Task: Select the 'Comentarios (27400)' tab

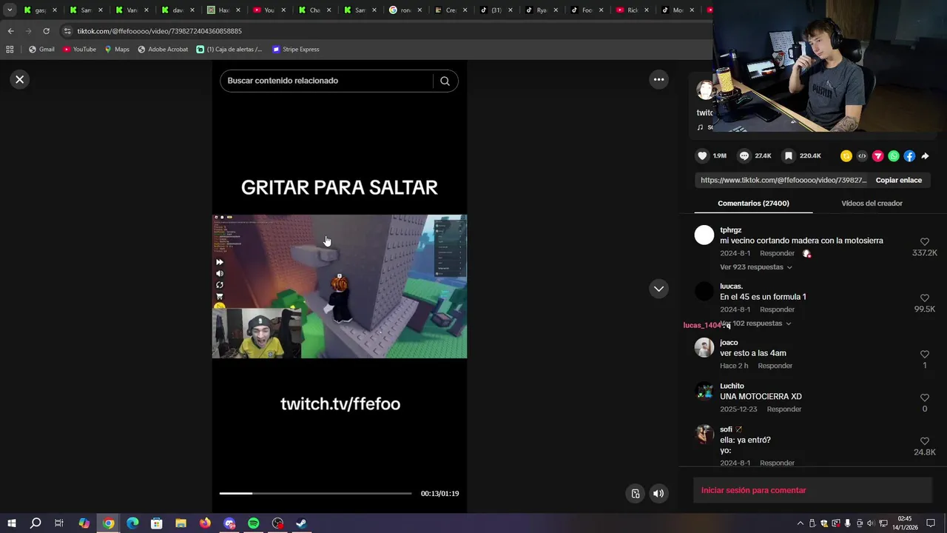Action: click(x=753, y=204)
